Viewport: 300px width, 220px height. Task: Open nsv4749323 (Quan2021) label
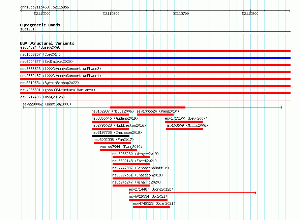(x=154, y=203)
